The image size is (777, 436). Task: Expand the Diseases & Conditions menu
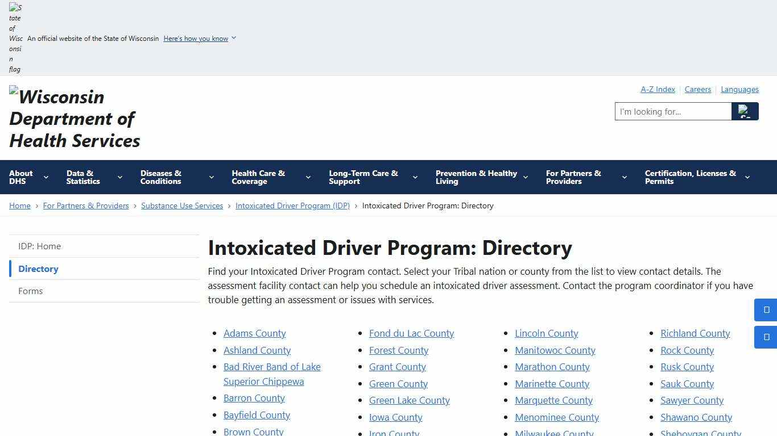(210, 177)
